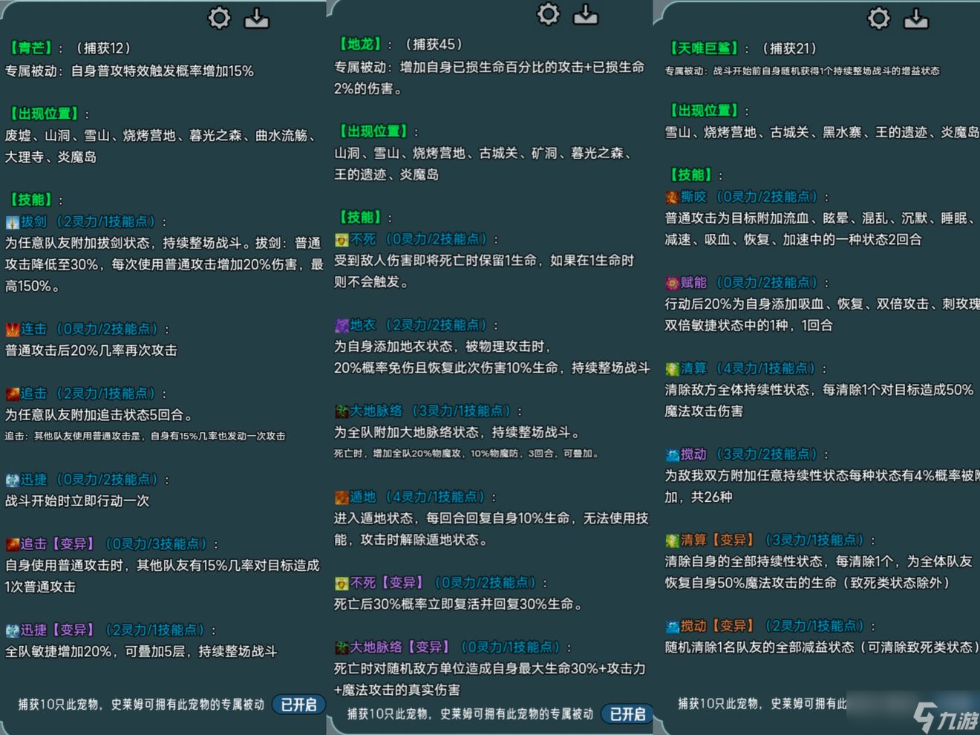This screenshot has height=735, width=980.
Task: Click the (捕获12) capture count
Action: [103, 48]
